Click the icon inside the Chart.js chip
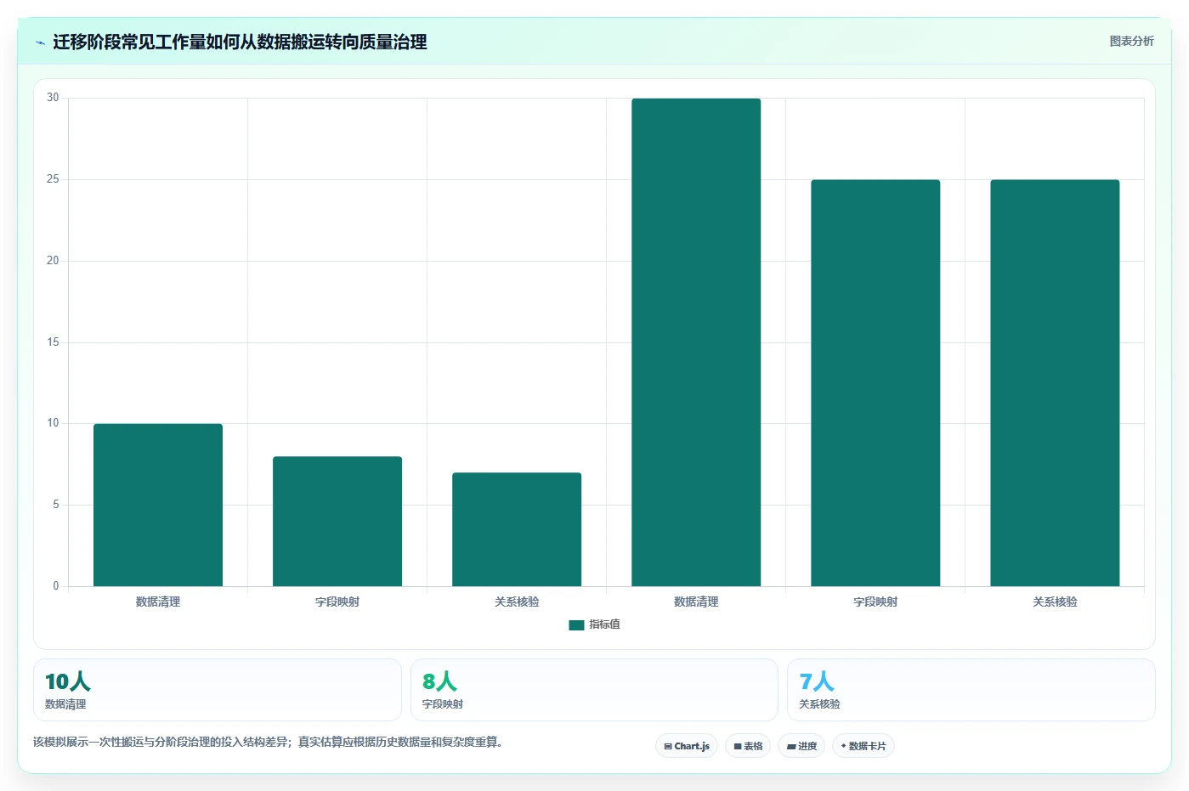 pos(668,747)
